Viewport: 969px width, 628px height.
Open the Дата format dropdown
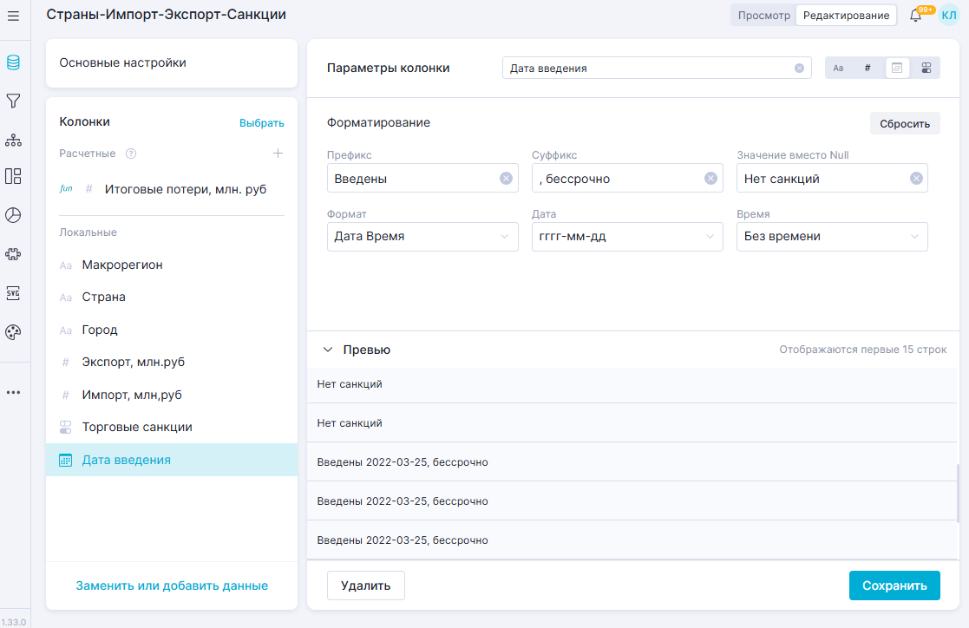pos(627,237)
